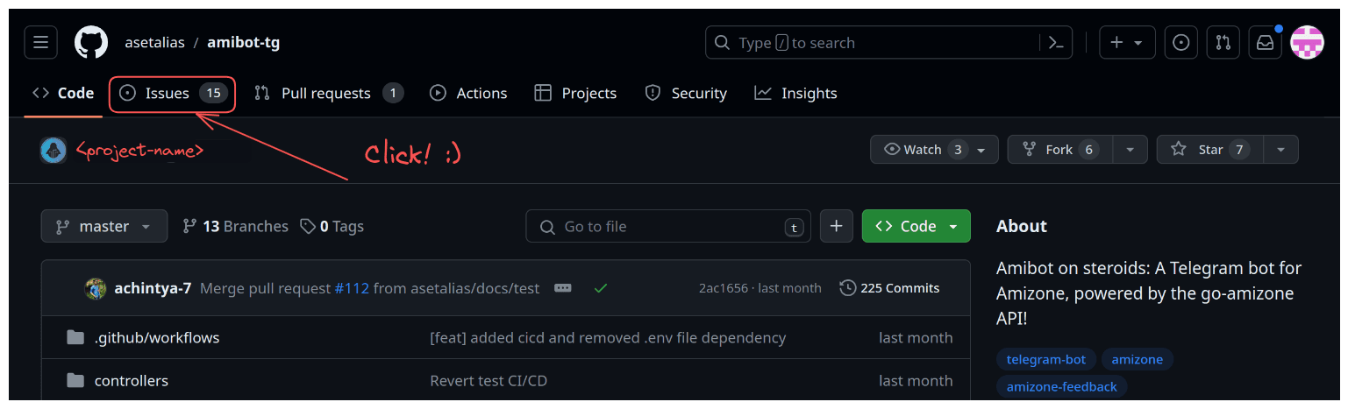1348x409 pixels.
Task: Open the global Issues icon in header
Action: point(1181,42)
